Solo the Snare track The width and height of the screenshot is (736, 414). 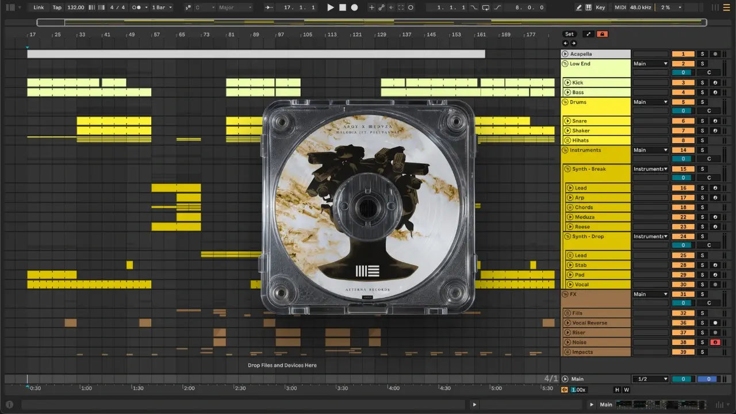701,121
